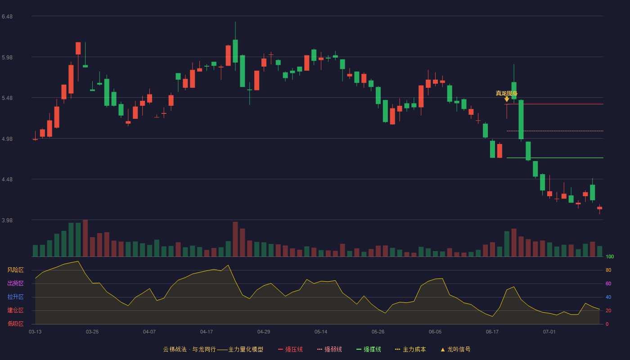Click the yellow triangle icon beside 龙吟信号
The height and width of the screenshot is (360, 630).
pyautogui.click(x=442, y=349)
